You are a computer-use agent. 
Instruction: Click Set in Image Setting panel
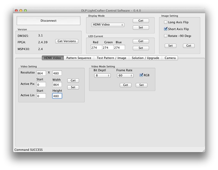coord(170,46)
